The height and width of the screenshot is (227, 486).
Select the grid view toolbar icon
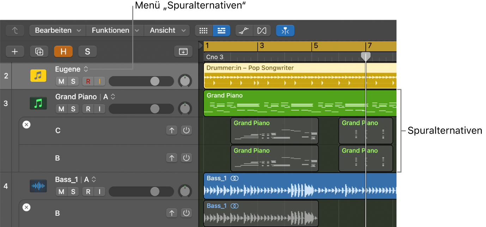[203, 31]
